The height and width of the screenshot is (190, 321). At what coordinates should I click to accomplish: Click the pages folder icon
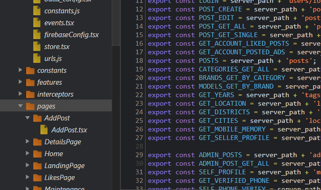click(x=30, y=106)
